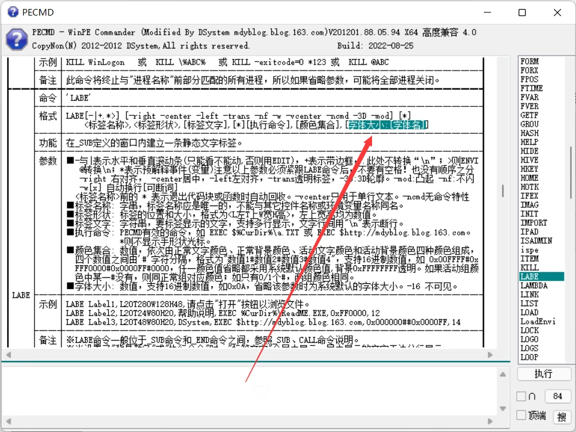Image resolution: width=576 pixels, height=432 pixels.
Task: Enable the 顶端 always-on-top checkbox
Action: (521, 415)
